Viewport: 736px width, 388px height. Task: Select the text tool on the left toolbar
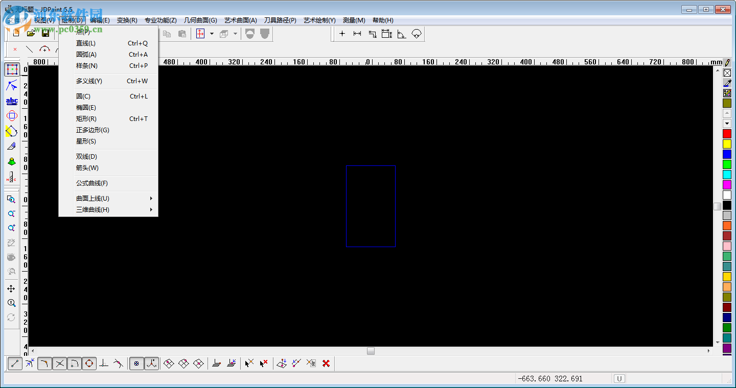(x=11, y=101)
